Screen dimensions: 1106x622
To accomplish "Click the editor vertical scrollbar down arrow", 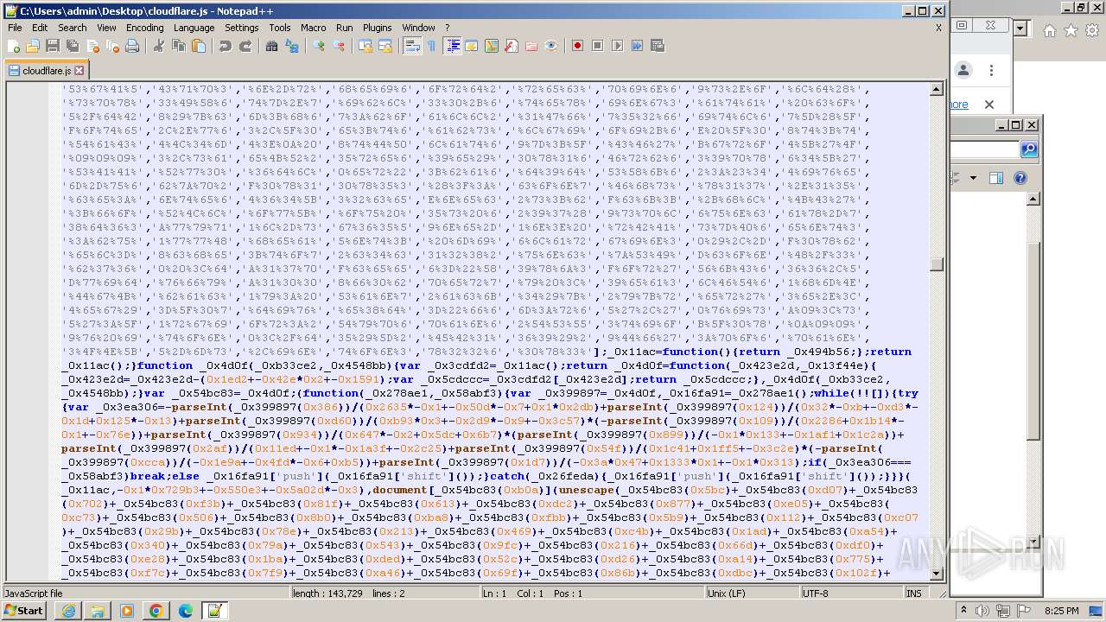I will 937,574.
